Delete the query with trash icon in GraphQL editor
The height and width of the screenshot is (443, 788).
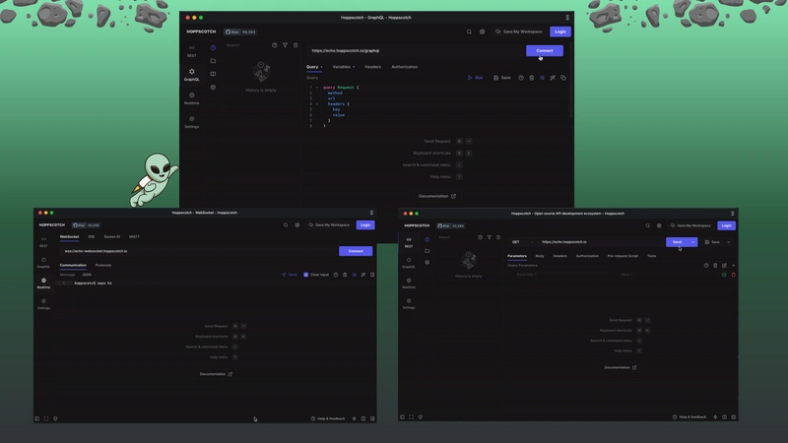pos(532,78)
